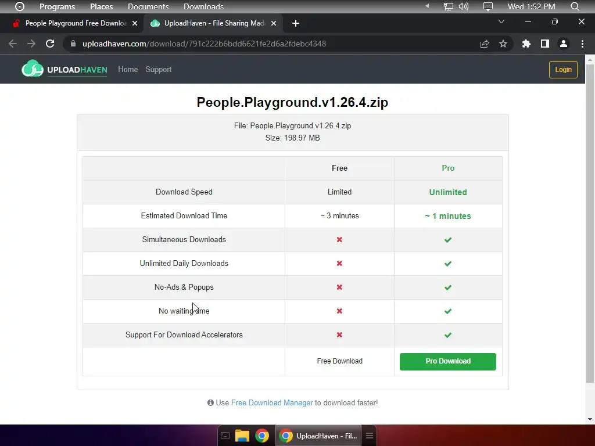595x446 pixels.
Task: Expand tray with small left arrow
Action: (427, 6)
